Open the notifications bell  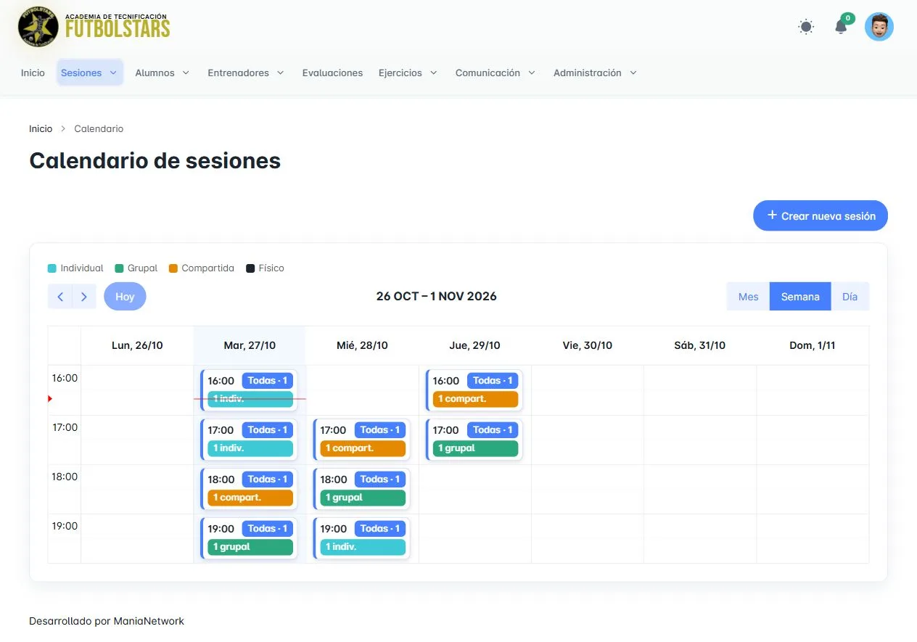(x=841, y=27)
